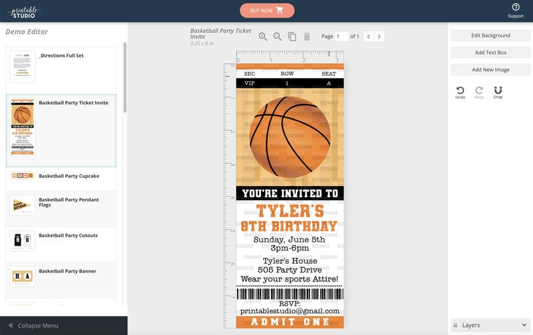Select the "505 Party Drive" address text

[289, 270]
